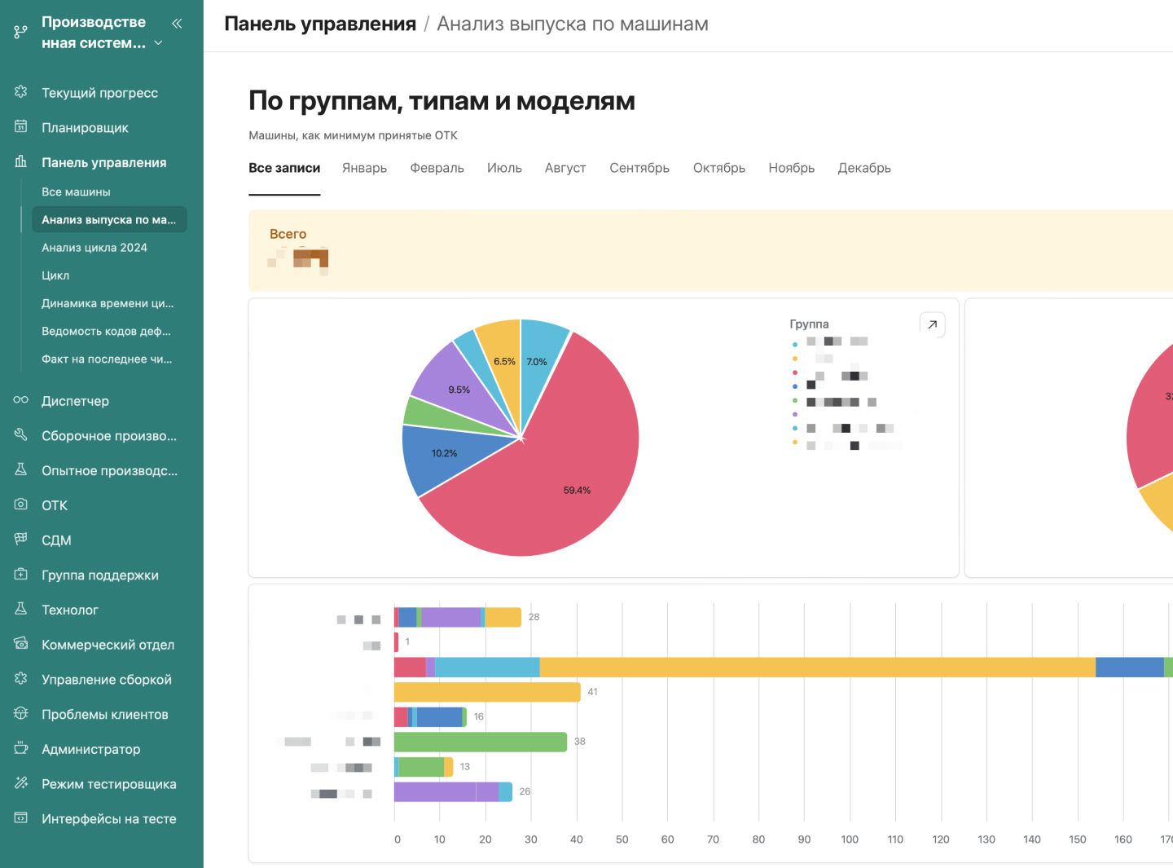Click the ОТК camera icon
The width and height of the screenshot is (1173, 868).
21,504
